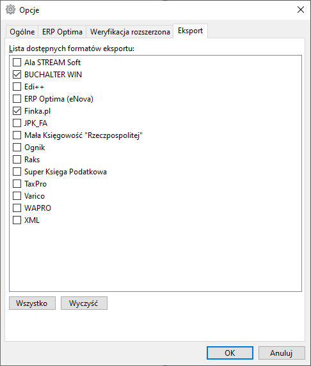
Task: Click the Opcje gear icon in title bar
Action: coord(10,10)
